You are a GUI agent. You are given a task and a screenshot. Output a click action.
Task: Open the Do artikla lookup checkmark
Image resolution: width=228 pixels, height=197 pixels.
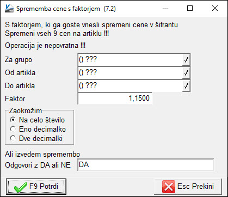[186, 86]
